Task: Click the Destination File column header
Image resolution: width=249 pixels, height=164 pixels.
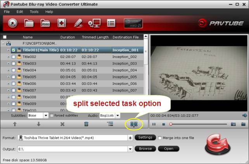Action: coord(126,37)
